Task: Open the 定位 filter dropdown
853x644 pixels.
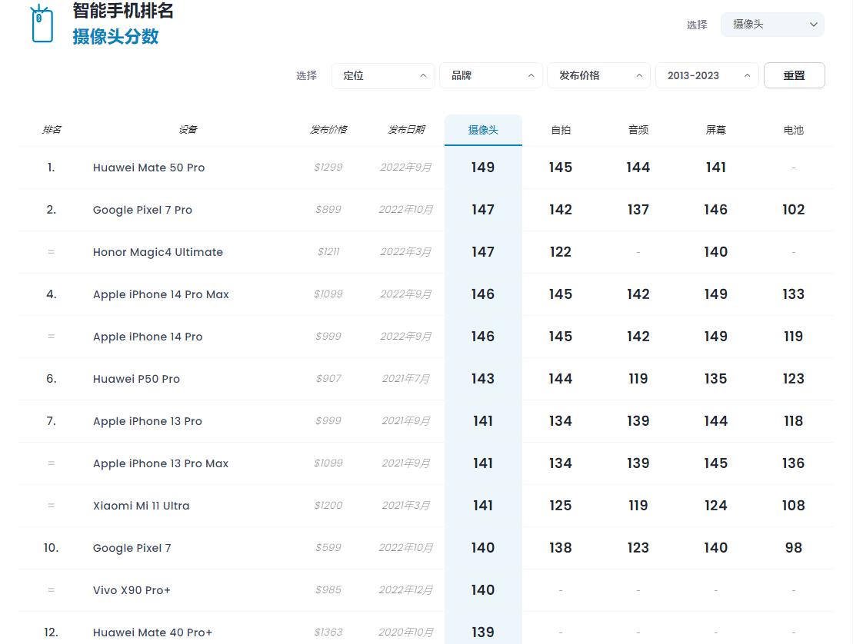Action: [383, 75]
